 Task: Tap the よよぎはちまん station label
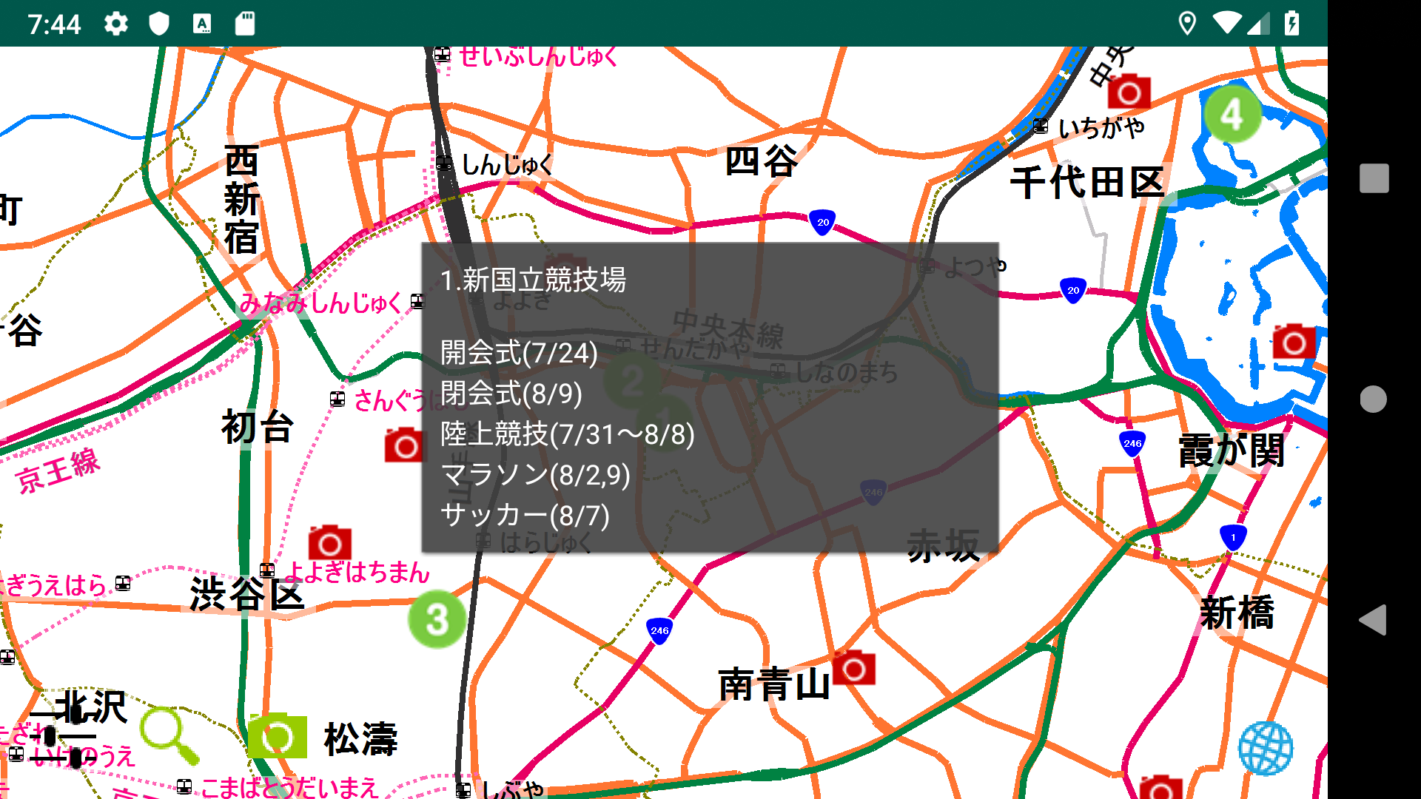click(x=357, y=571)
